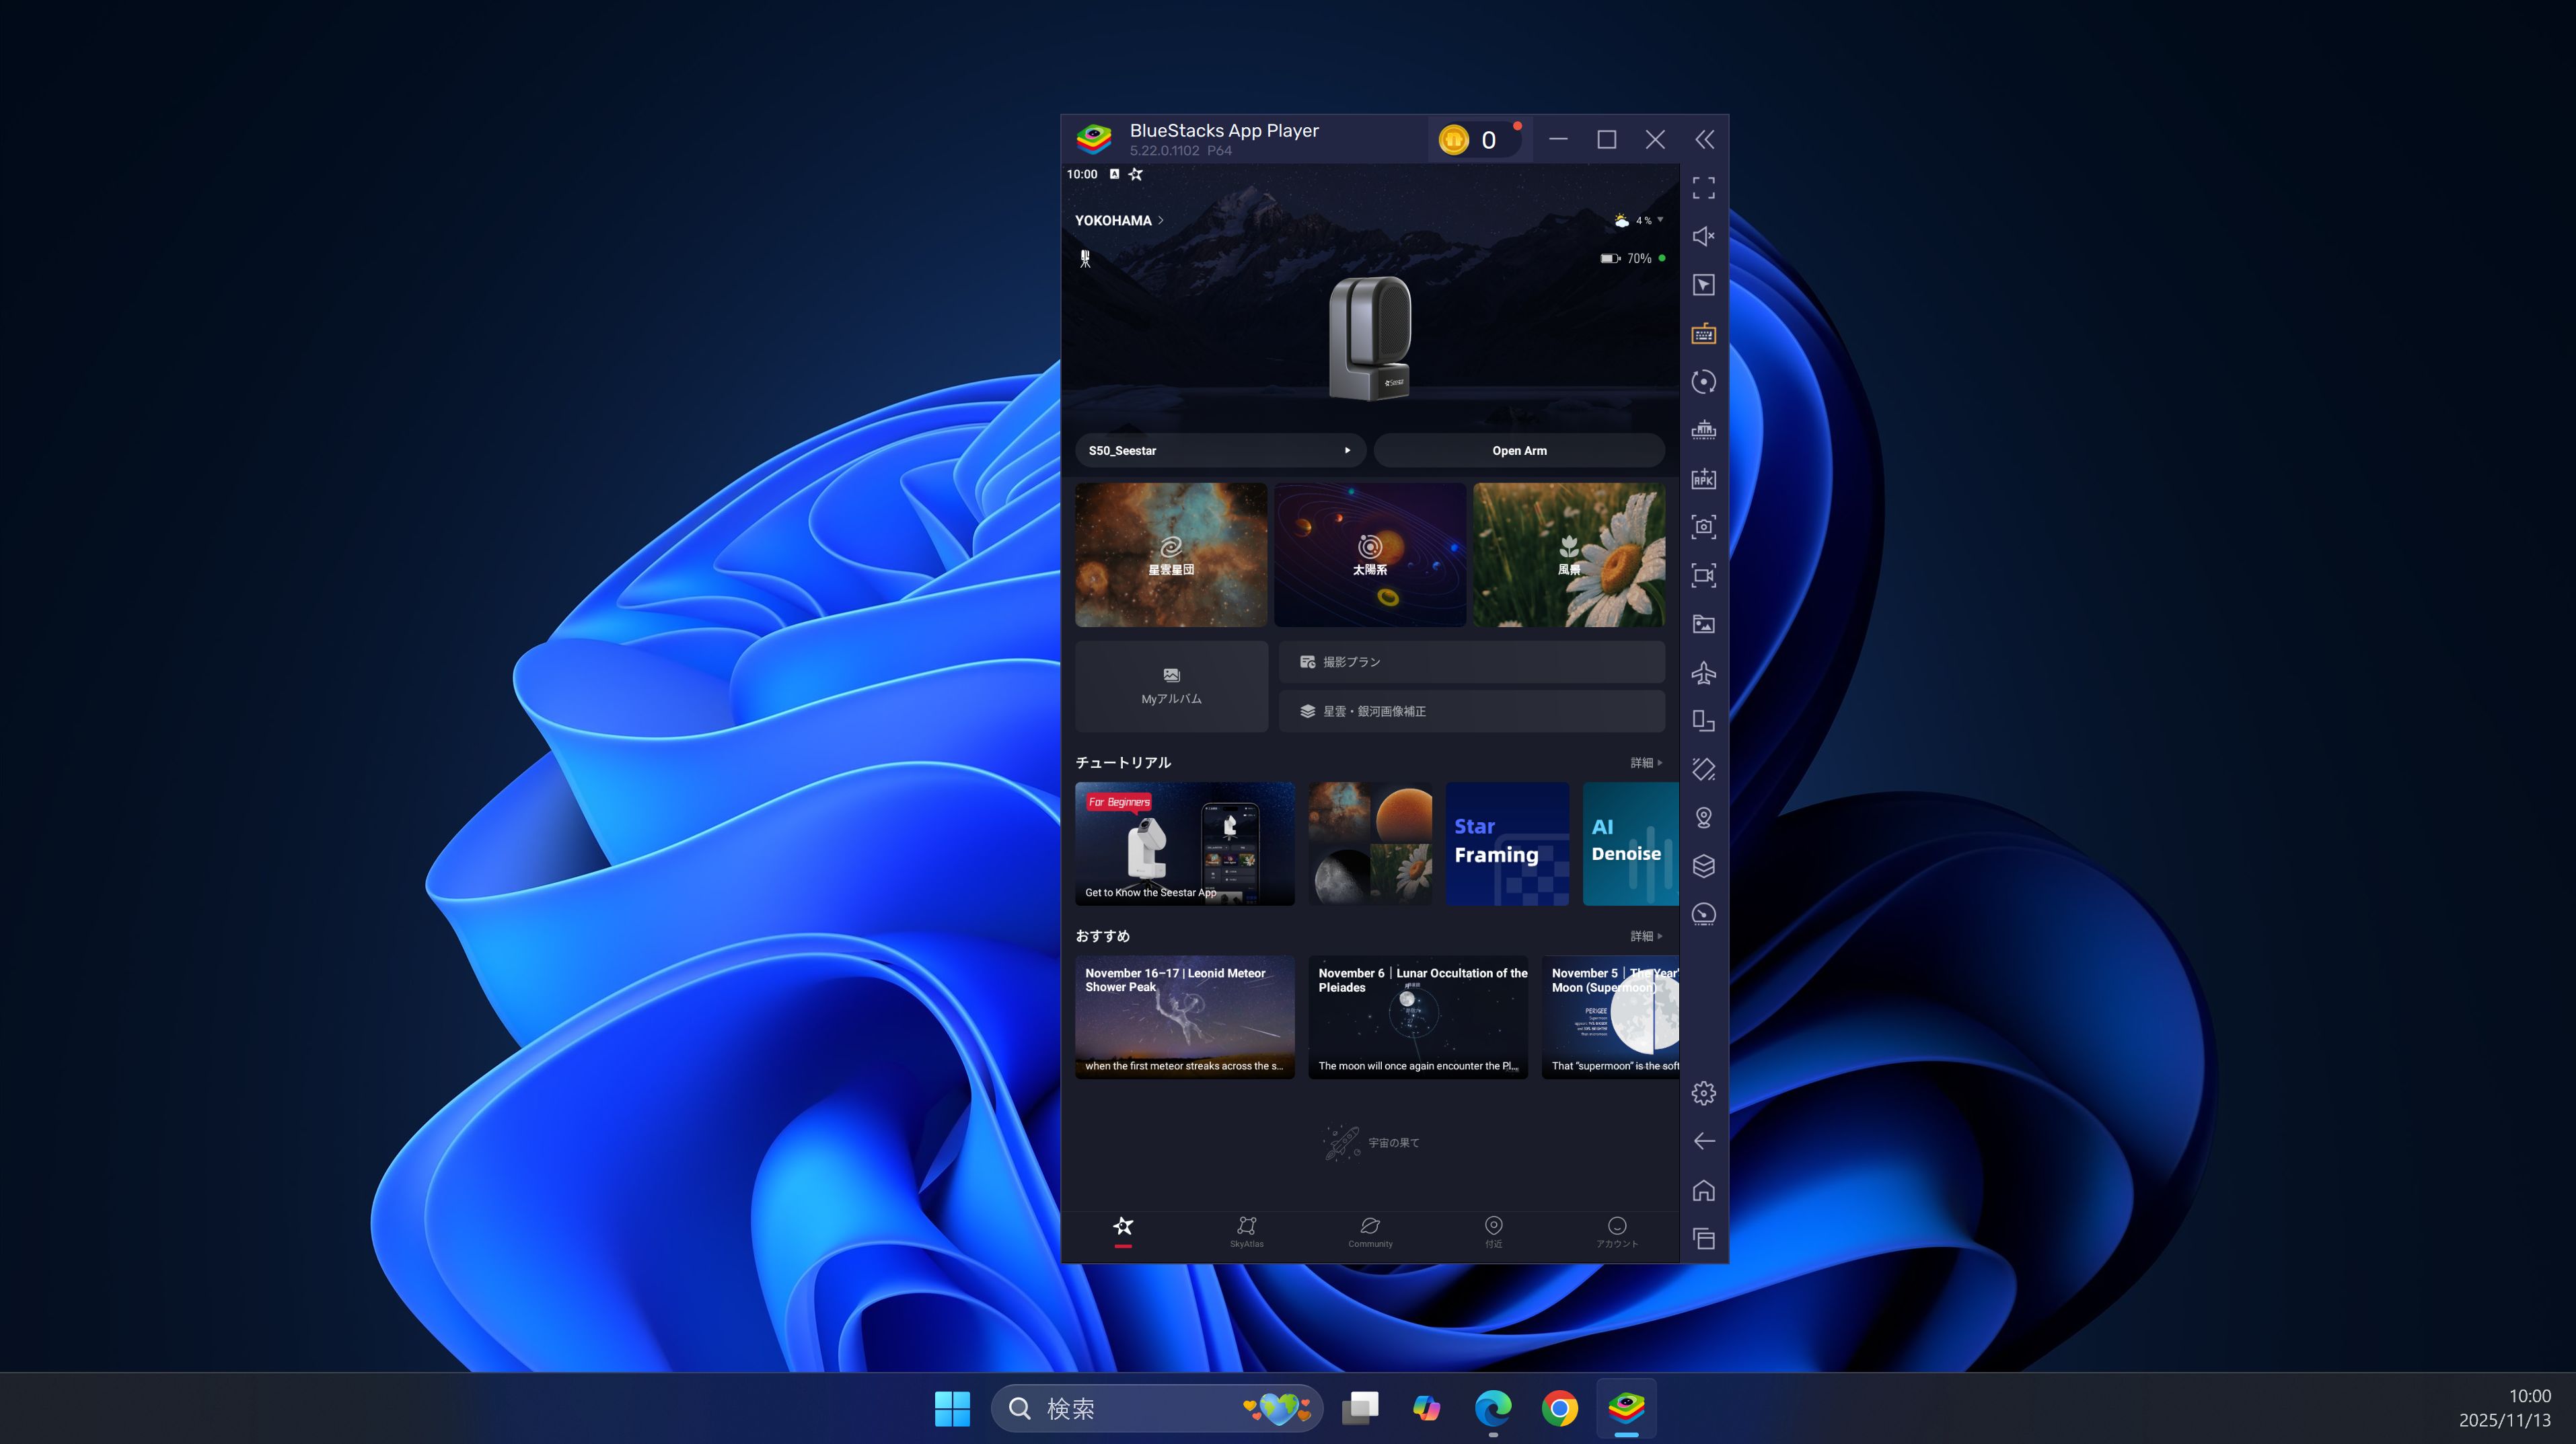Open the SkyAtlas tab

[x=1246, y=1231]
